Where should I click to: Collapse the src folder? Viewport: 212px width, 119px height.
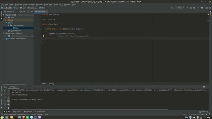pyautogui.click(x=6, y=23)
